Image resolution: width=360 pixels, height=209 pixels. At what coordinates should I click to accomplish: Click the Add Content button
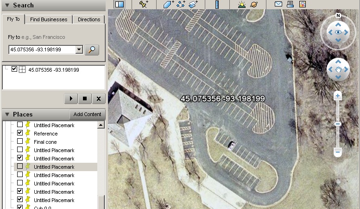87,114
